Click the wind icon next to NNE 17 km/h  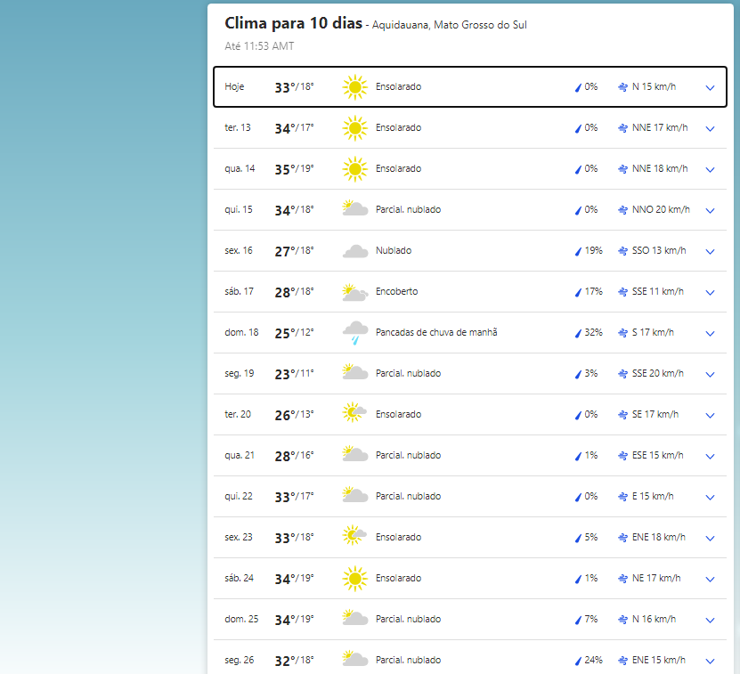click(x=622, y=128)
